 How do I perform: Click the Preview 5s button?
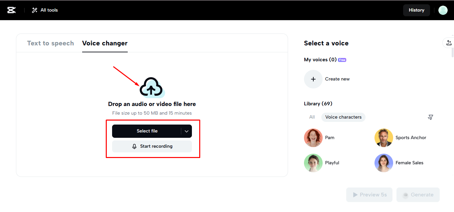[x=369, y=194]
